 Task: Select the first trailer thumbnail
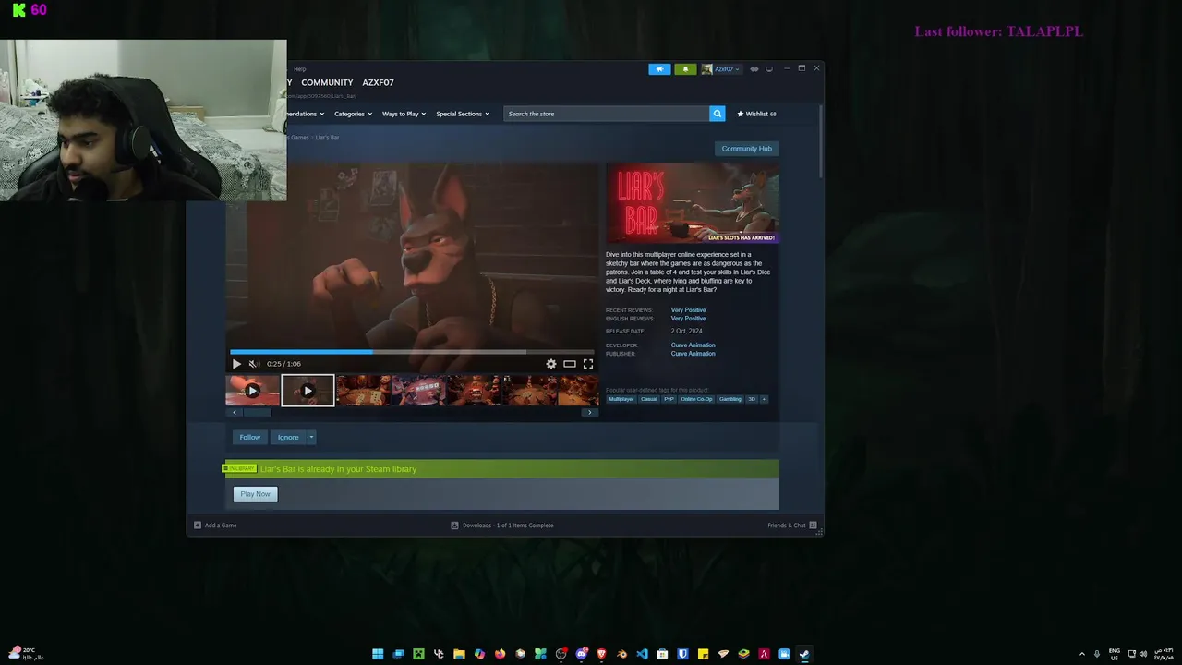pyautogui.click(x=252, y=391)
